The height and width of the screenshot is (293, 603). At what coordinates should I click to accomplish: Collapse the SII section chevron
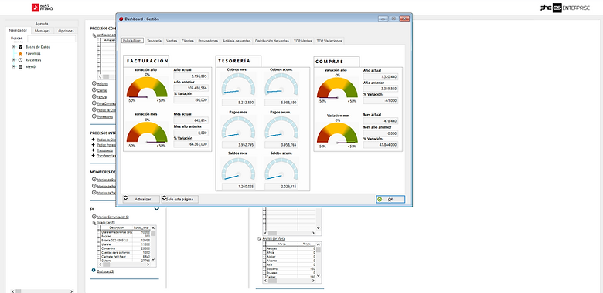click(x=156, y=209)
